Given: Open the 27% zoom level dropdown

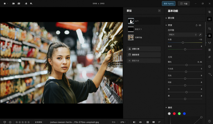Looking at the screenshot, I should [x=123, y=122].
